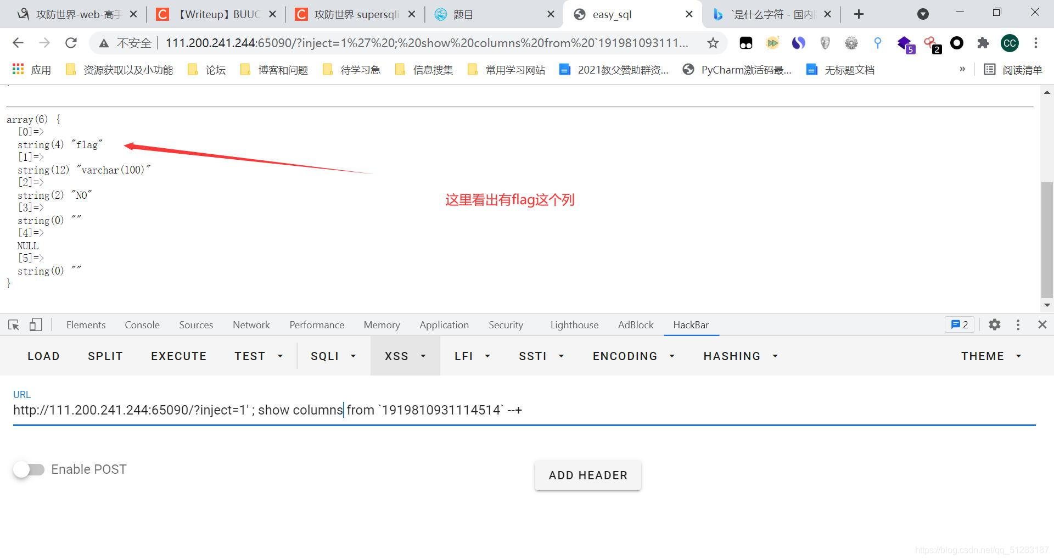Open the Application tab

[444, 324]
